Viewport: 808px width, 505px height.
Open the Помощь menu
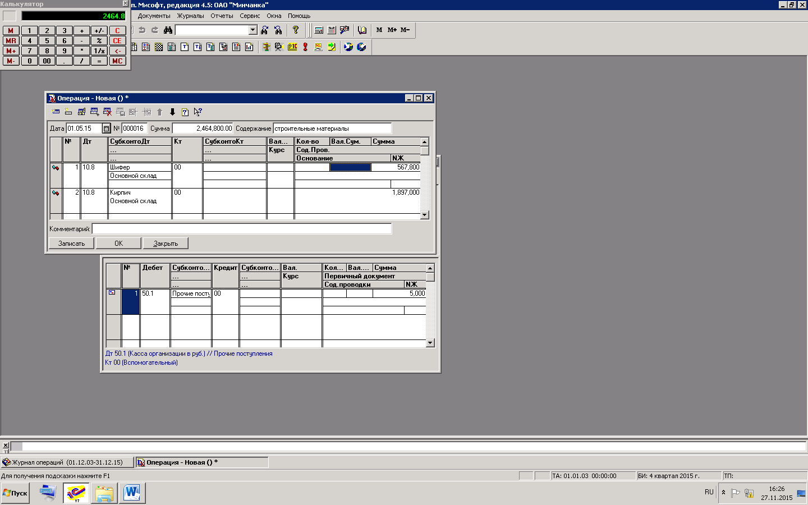[x=299, y=16]
